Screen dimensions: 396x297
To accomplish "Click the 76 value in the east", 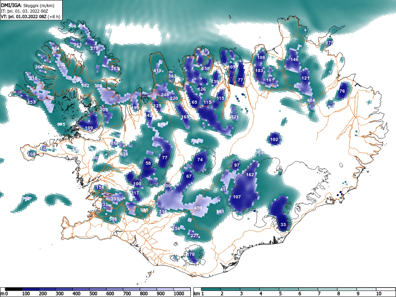I will point(342,91).
